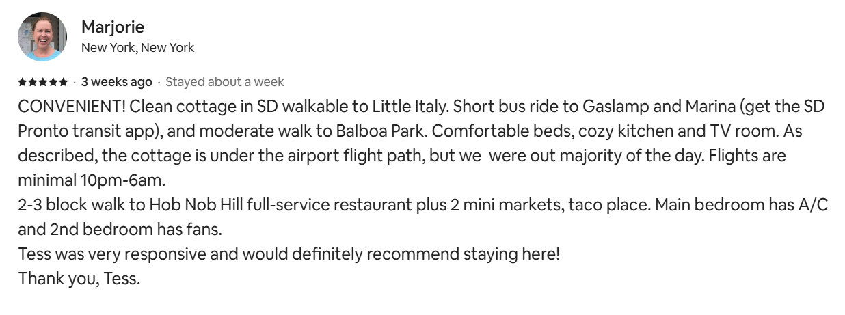The width and height of the screenshot is (845, 315).
Task: Select the middle star of the rating
Action: tap(43, 82)
